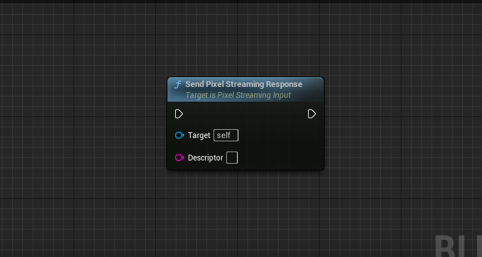Click the dark strip atop the graph
The image size is (482, 257).
pos(241,2)
